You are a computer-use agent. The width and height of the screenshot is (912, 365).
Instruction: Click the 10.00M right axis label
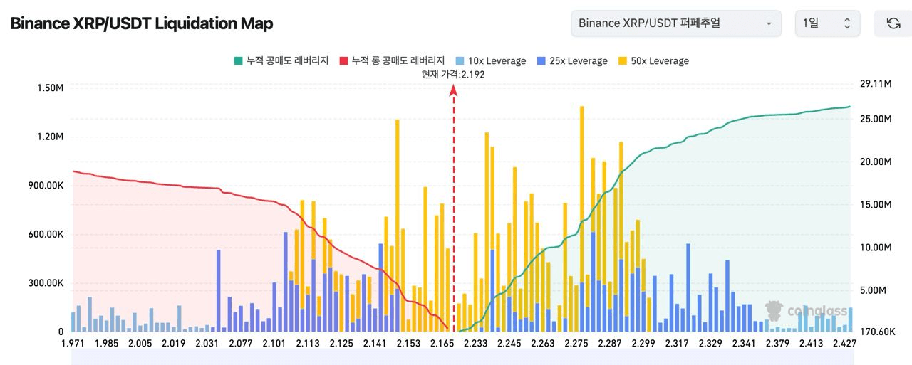(876, 248)
